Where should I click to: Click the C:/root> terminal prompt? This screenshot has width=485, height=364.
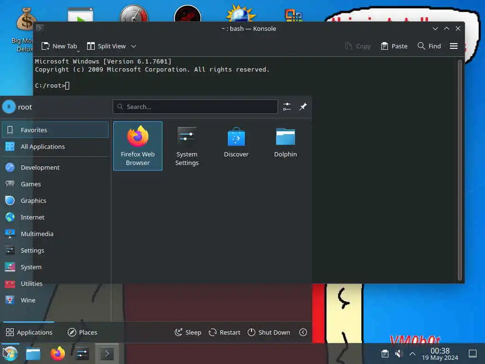click(50, 86)
